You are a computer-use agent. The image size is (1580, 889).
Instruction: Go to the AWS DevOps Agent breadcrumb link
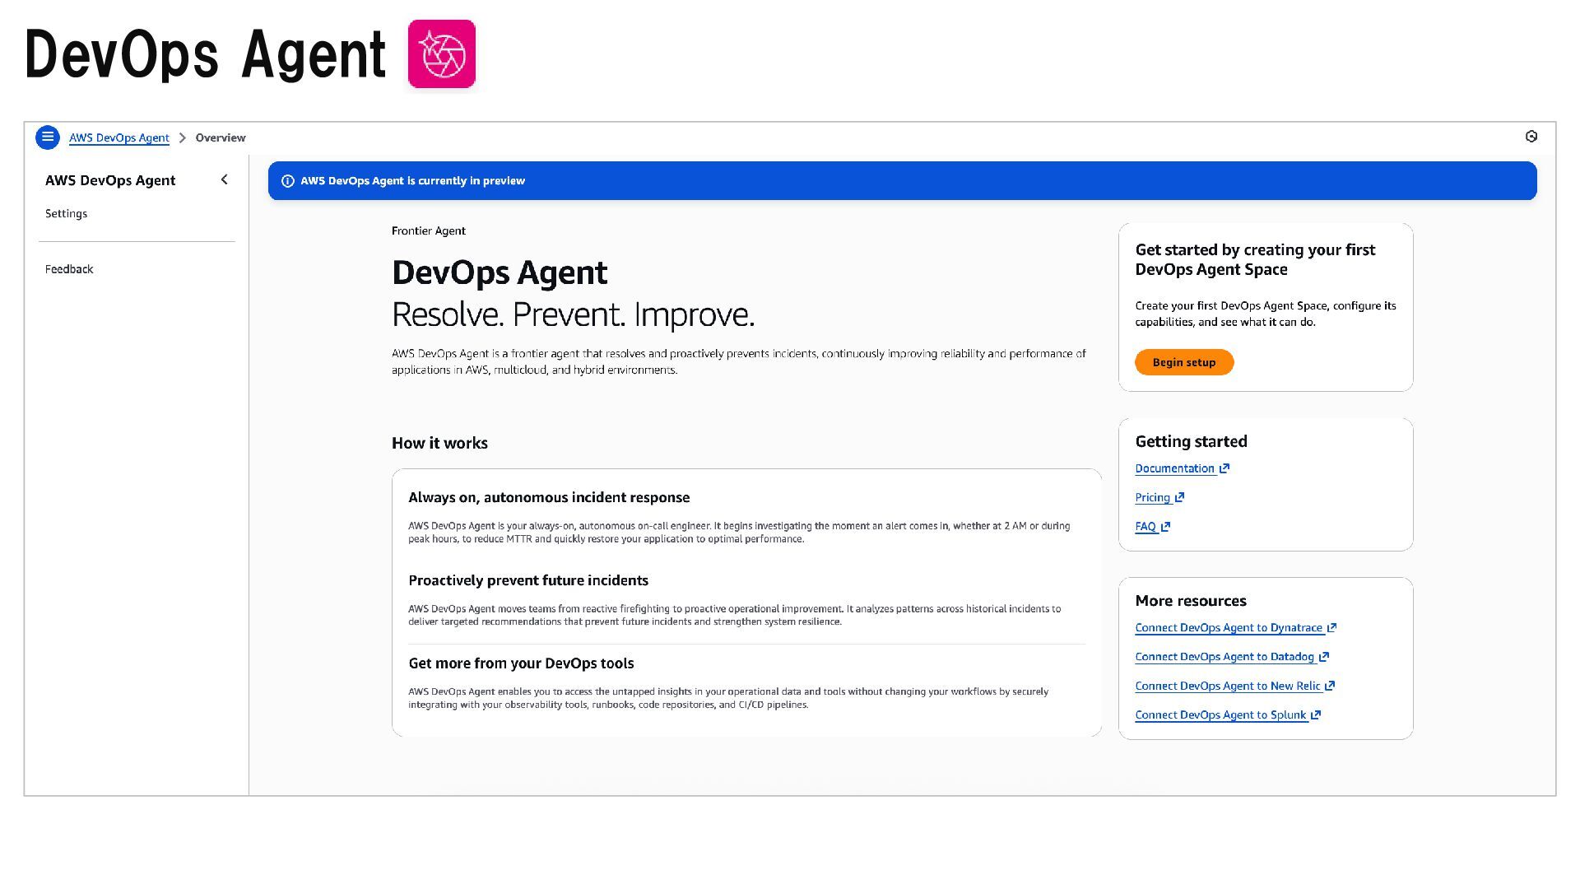point(119,137)
